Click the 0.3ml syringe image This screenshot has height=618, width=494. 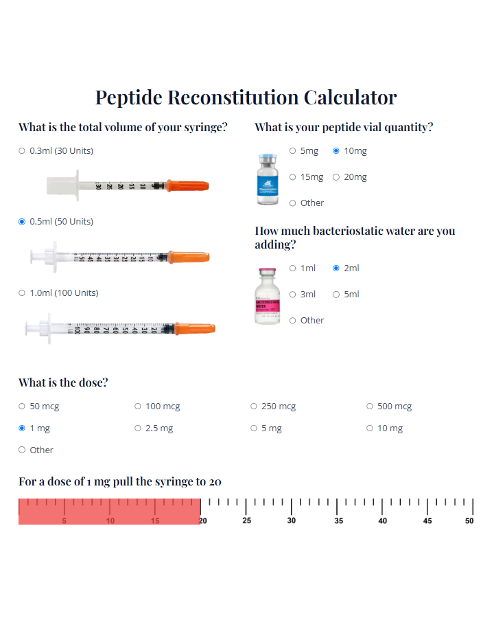pos(128,185)
